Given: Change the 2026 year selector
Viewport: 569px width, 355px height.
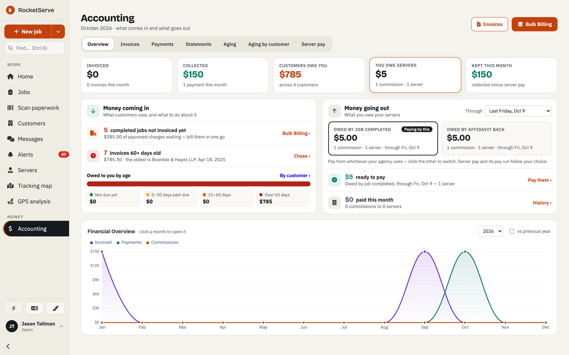Looking at the screenshot, I should pyautogui.click(x=490, y=231).
